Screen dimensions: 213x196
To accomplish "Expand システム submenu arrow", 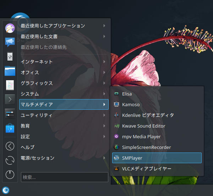I will pyautogui.click(x=104, y=94).
